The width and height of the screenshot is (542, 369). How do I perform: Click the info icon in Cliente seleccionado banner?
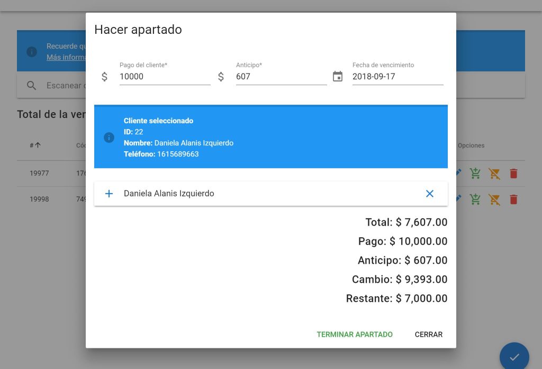[x=109, y=137]
